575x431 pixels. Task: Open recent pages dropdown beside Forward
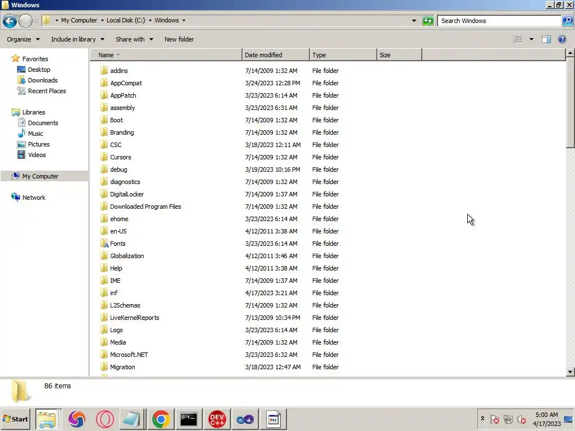(x=36, y=21)
